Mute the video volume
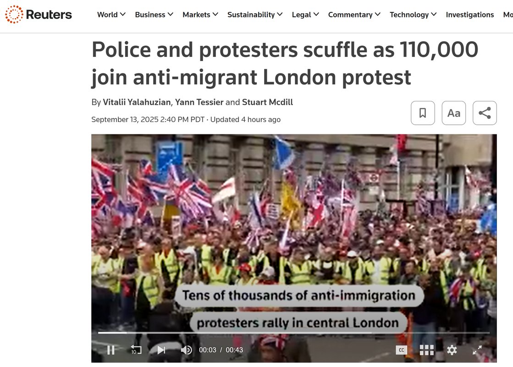 pos(187,350)
